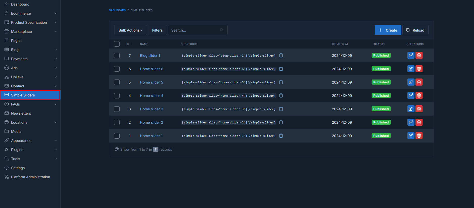Screen dimensions: 474x208
Task: Click the 7 records count badge
Action: [156, 149]
